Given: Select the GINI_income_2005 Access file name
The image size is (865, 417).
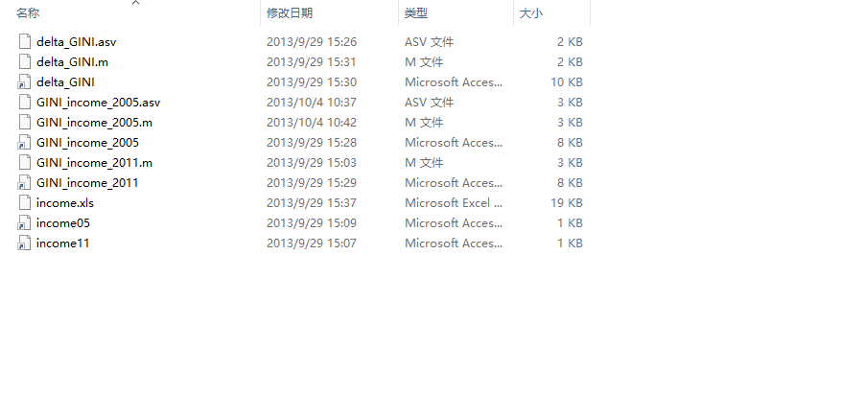Looking at the screenshot, I should (x=87, y=143).
